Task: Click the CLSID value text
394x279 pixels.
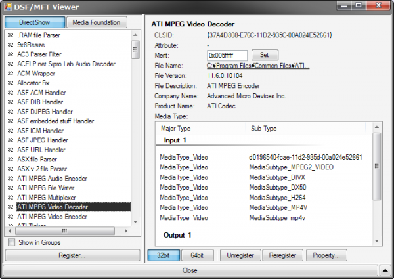Action: click(269, 35)
